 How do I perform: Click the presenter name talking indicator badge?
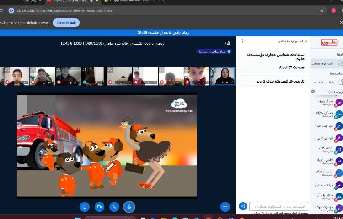coord(208,52)
